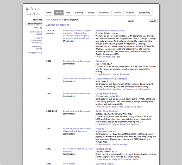The image size is (182, 165).
Task: Click the Learning Media heading
Action: click(x=104, y=164)
